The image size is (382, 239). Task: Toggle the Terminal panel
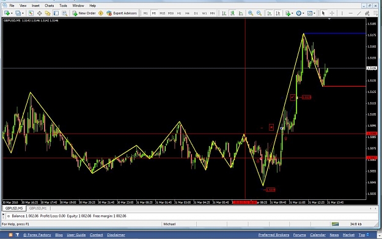tap(56, 13)
